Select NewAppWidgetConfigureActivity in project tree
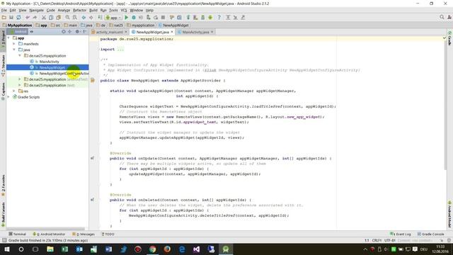Viewport: 453px width, 255px height. click(x=64, y=74)
